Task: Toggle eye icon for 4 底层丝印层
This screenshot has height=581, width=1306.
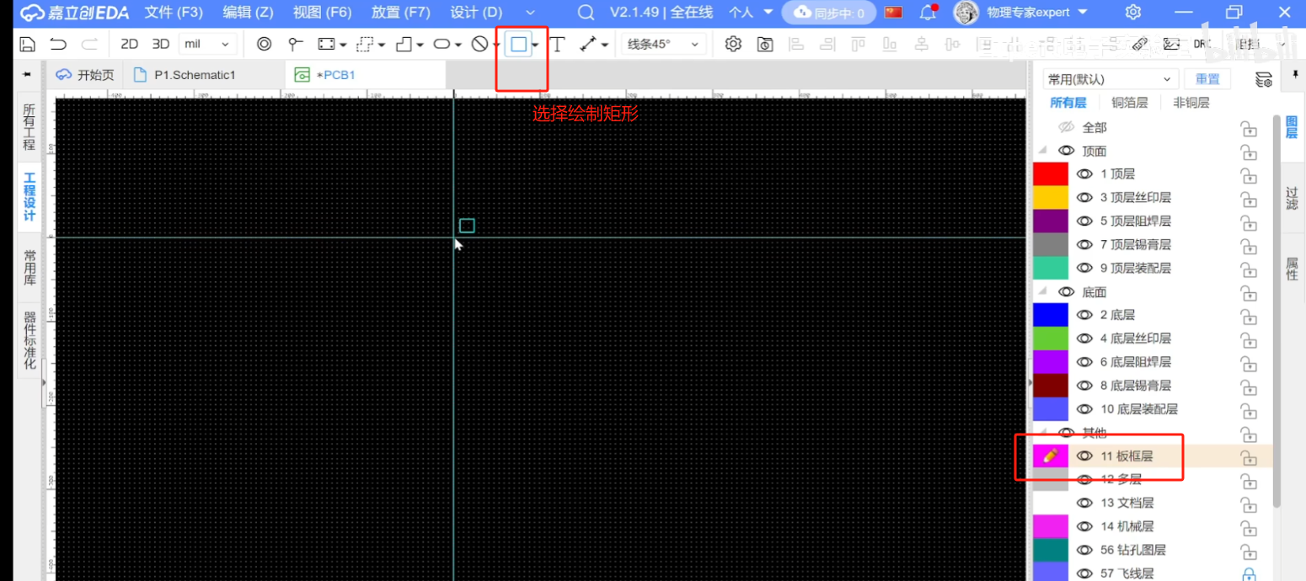Action: click(1085, 338)
